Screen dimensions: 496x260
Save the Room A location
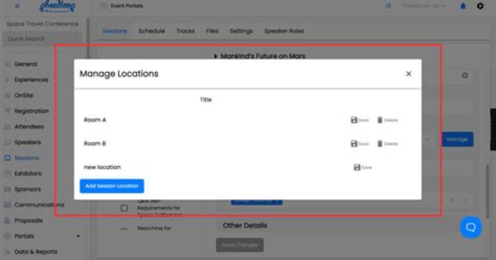(360, 120)
